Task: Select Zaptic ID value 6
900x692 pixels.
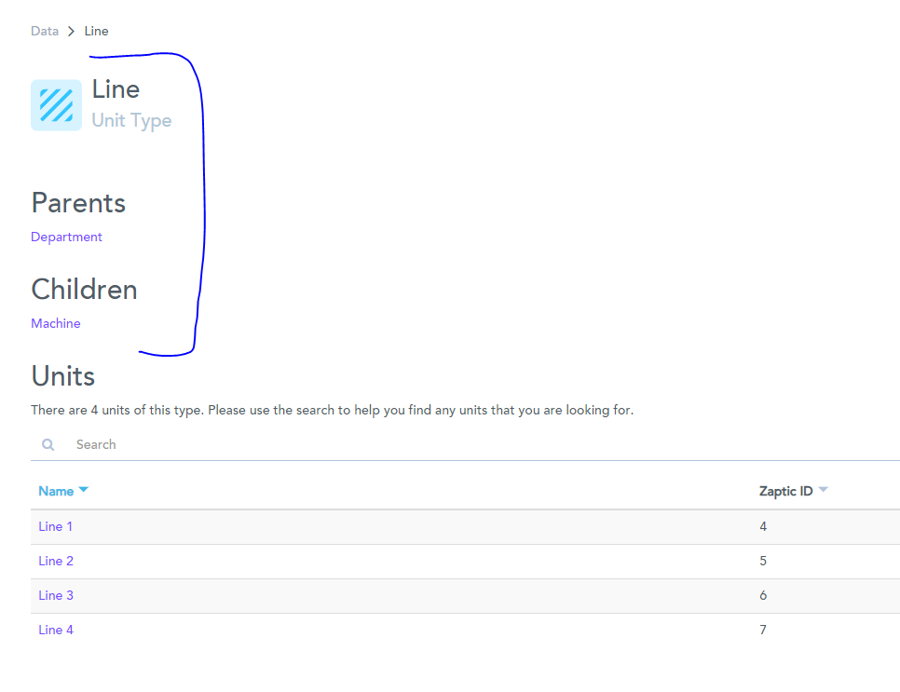Action: pyautogui.click(x=763, y=595)
